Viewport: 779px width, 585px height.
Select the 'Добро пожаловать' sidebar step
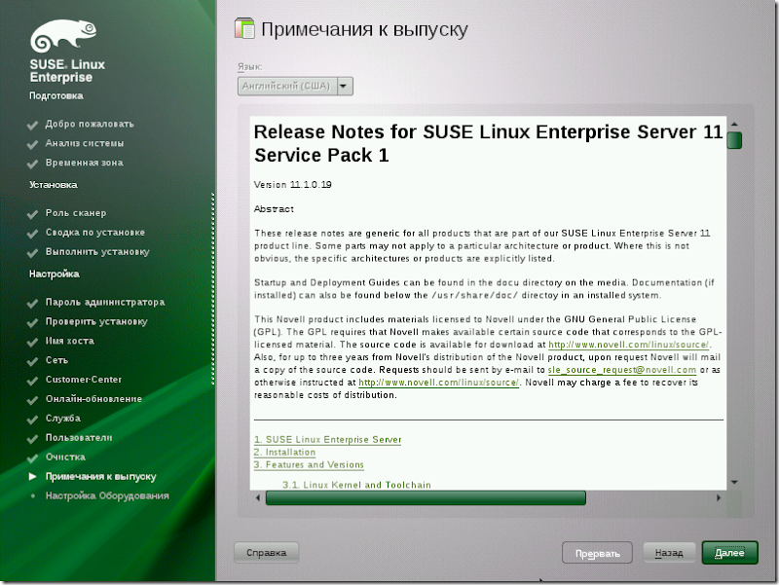90,125
